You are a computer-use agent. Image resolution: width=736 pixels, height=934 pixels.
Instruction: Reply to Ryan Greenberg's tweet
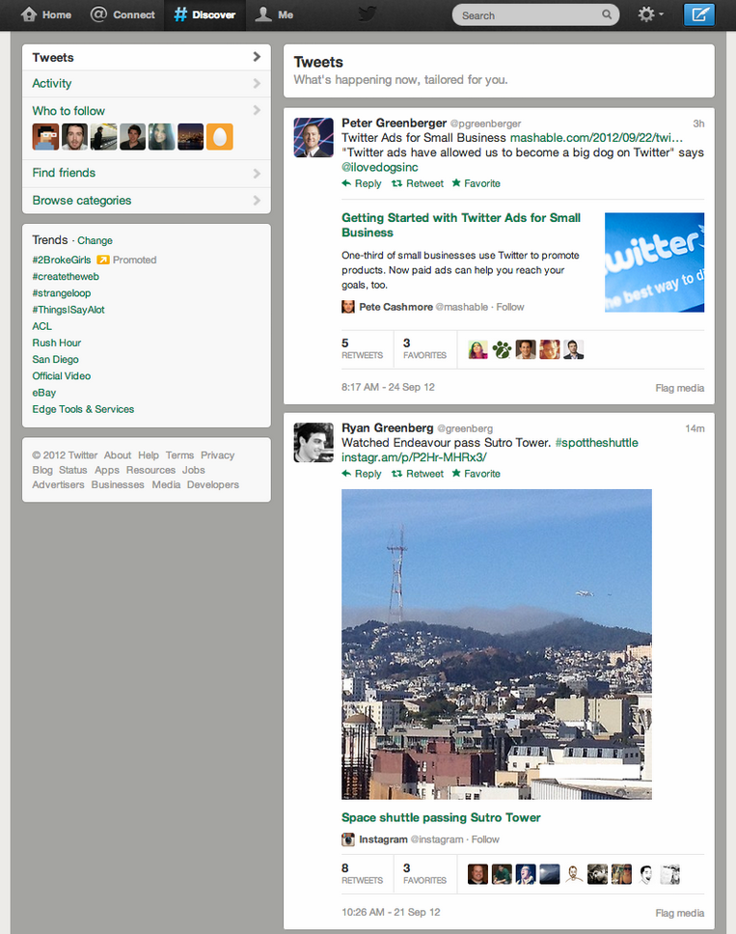point(362,474)
